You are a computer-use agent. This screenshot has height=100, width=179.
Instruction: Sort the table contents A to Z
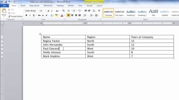click(x=94, y=11)
